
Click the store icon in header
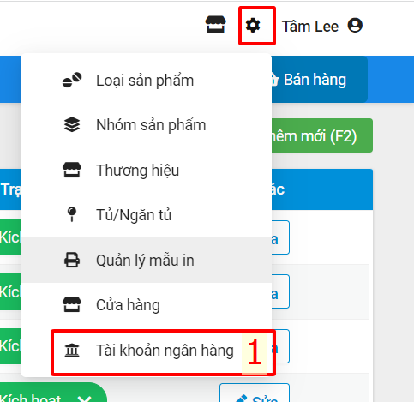[216, 25]
